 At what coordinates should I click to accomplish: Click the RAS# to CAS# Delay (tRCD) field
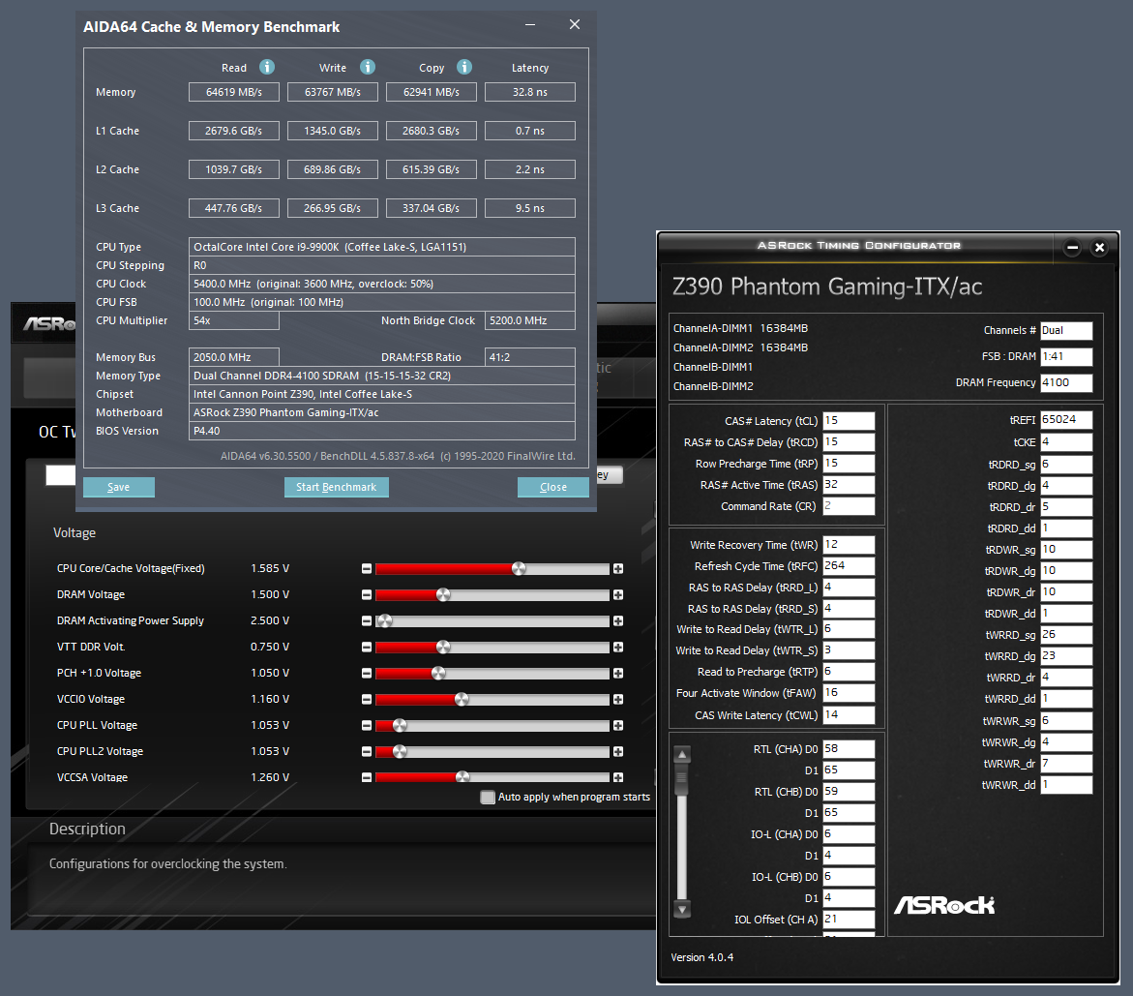(850, 442)
